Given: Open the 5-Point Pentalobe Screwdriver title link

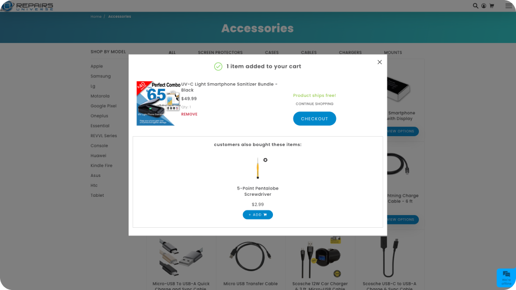Looking at the screenshot, I should (x=258, y=191).
